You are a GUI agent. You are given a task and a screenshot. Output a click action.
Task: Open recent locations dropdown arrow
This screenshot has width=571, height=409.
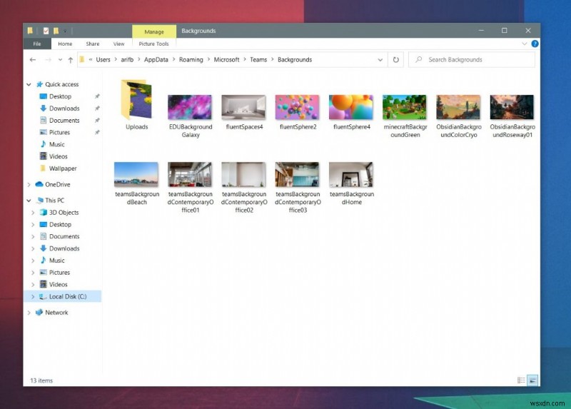tap(60, 60)
